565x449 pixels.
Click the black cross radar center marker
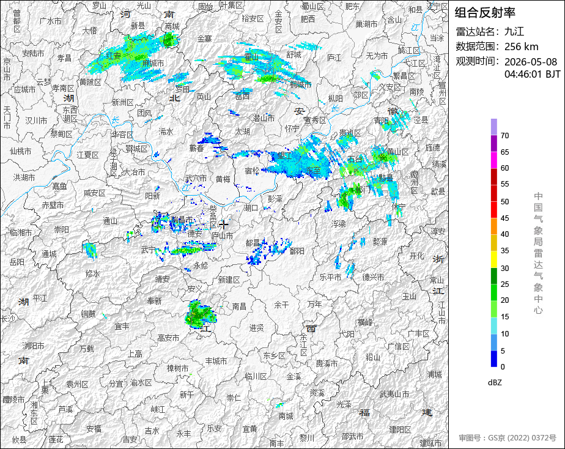[x=223, y=225]
